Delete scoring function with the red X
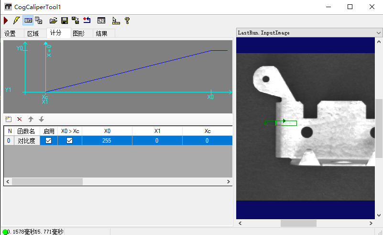The width and height of the screenshot is (383, 235). point(20,119)
